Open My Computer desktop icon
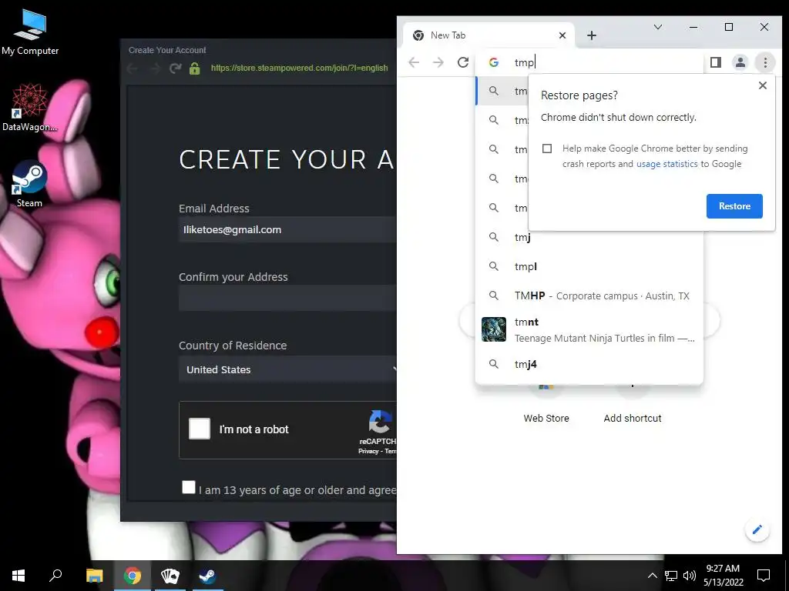Image resolution: width=789 pixels, height=591 pixels. 30,33
